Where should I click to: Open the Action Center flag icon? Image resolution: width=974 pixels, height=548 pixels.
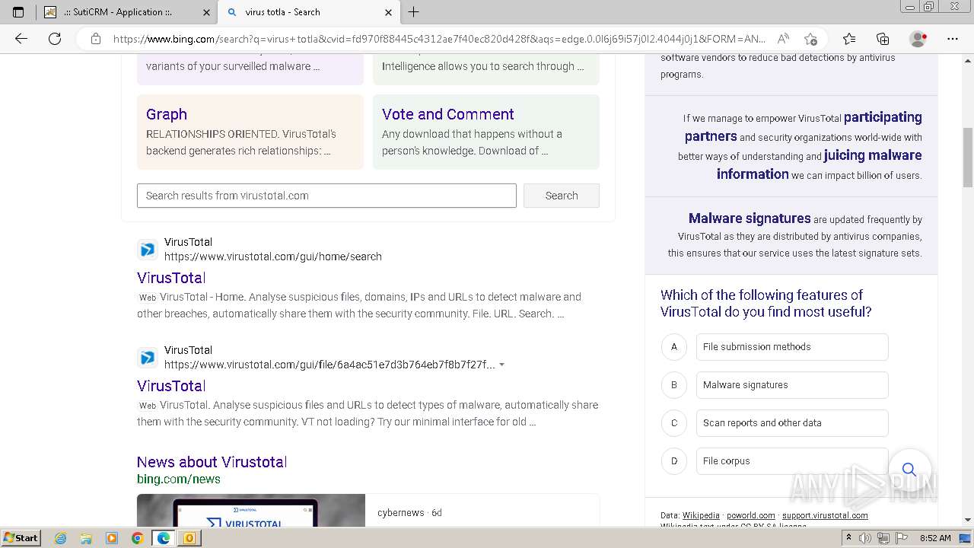pyautogui.click(x=902, y=538)
